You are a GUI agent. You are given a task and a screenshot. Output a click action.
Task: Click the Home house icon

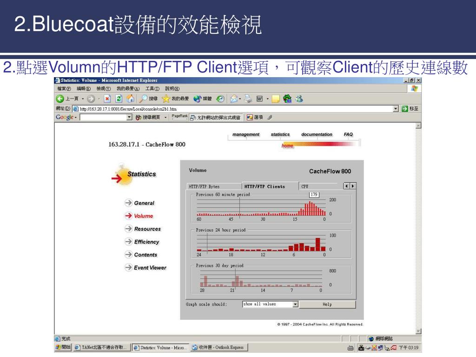[131, 99]
